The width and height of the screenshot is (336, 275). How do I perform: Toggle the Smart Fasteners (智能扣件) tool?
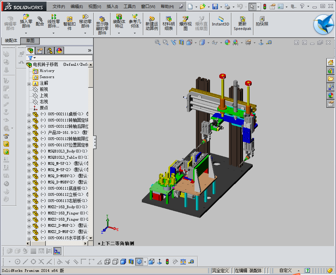click(x=69, y=21)
